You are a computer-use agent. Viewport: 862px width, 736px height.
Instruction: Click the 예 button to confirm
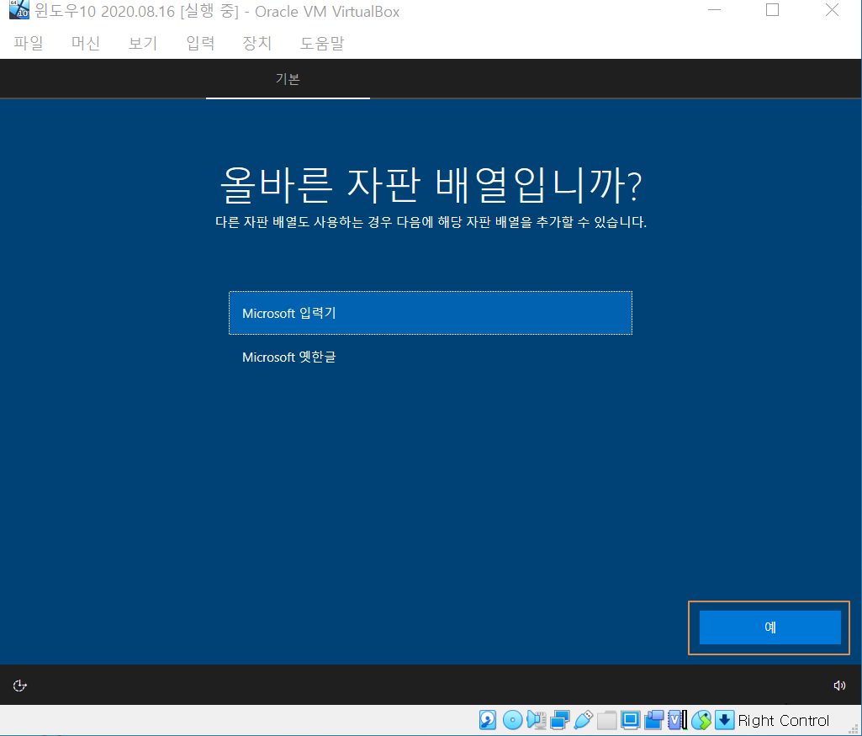click(769, 627)
